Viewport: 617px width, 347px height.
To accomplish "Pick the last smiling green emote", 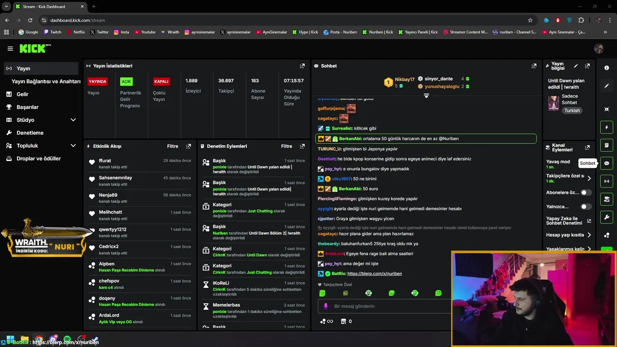I will [438, 293].
